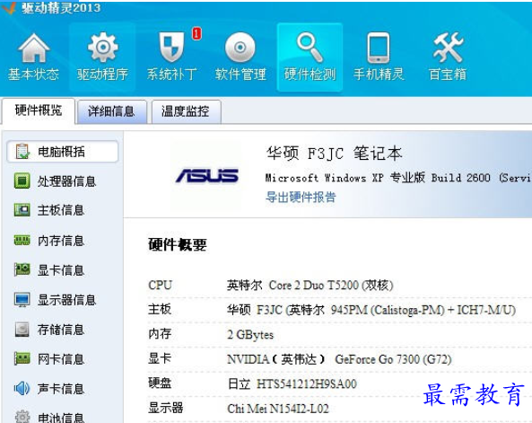Select the 硬件检测 magnifier icon
This screenshot has height=423, width=532.
click(x=310, y=48)
